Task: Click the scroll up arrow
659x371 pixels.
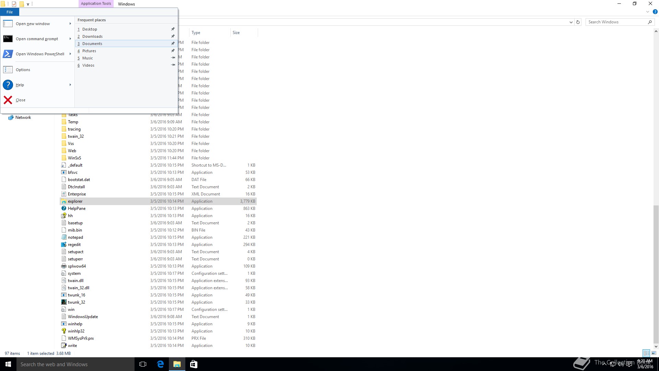Action: click(656, 31)
